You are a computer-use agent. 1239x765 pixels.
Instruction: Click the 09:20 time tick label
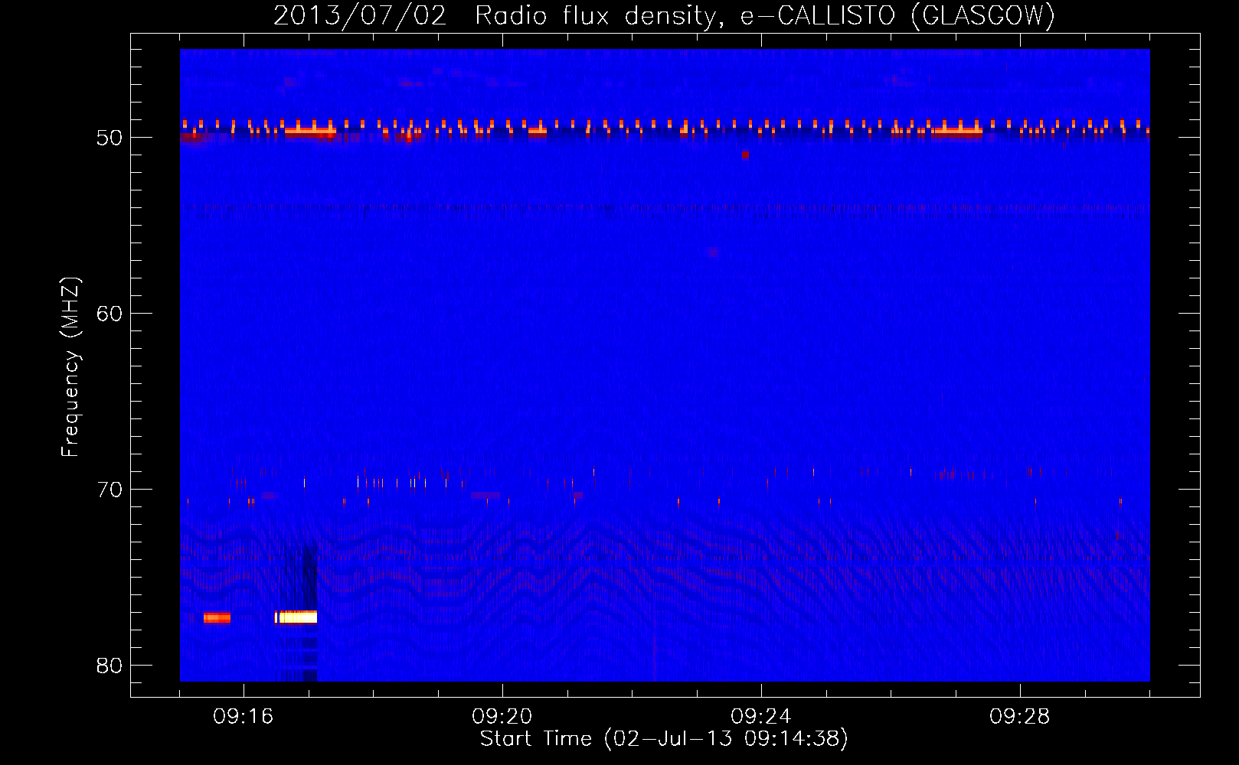pyautogui.click(x=502, y=717)
